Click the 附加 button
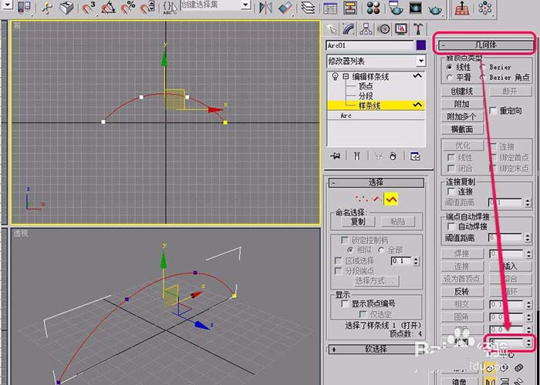Viewport: 540px width, 385px height. tap(461, 104)
